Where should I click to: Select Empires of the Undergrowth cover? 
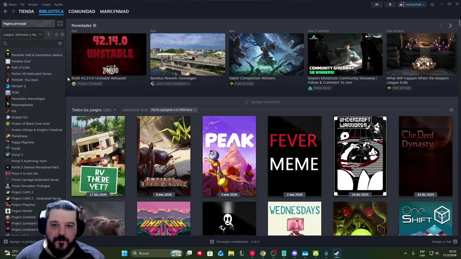[164, 156]
